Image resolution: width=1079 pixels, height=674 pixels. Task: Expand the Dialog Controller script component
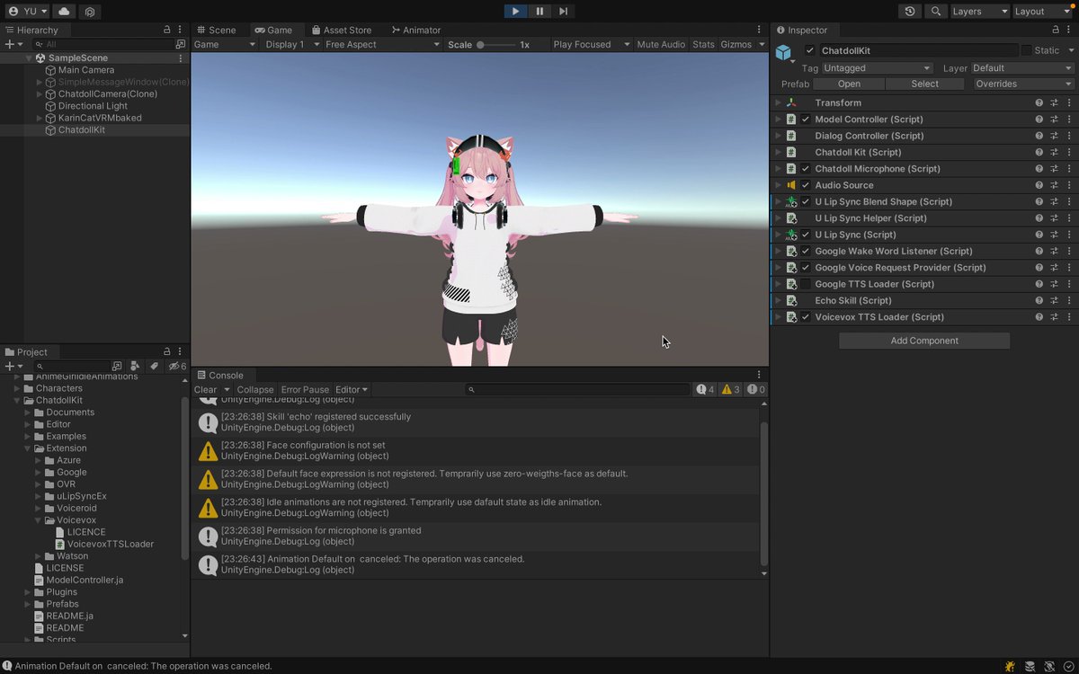[x=779, y=136]
